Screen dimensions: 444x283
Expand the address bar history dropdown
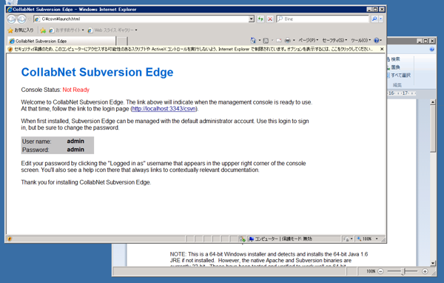point(251,19)
